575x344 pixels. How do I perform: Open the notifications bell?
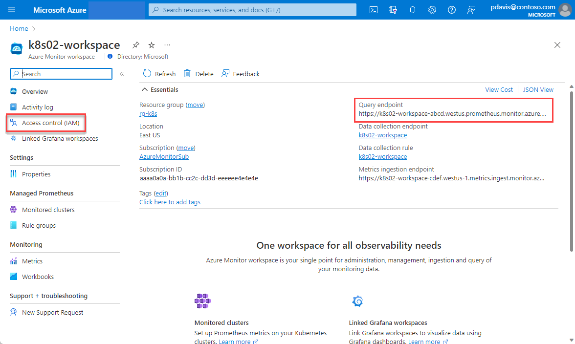click(413, 10)
